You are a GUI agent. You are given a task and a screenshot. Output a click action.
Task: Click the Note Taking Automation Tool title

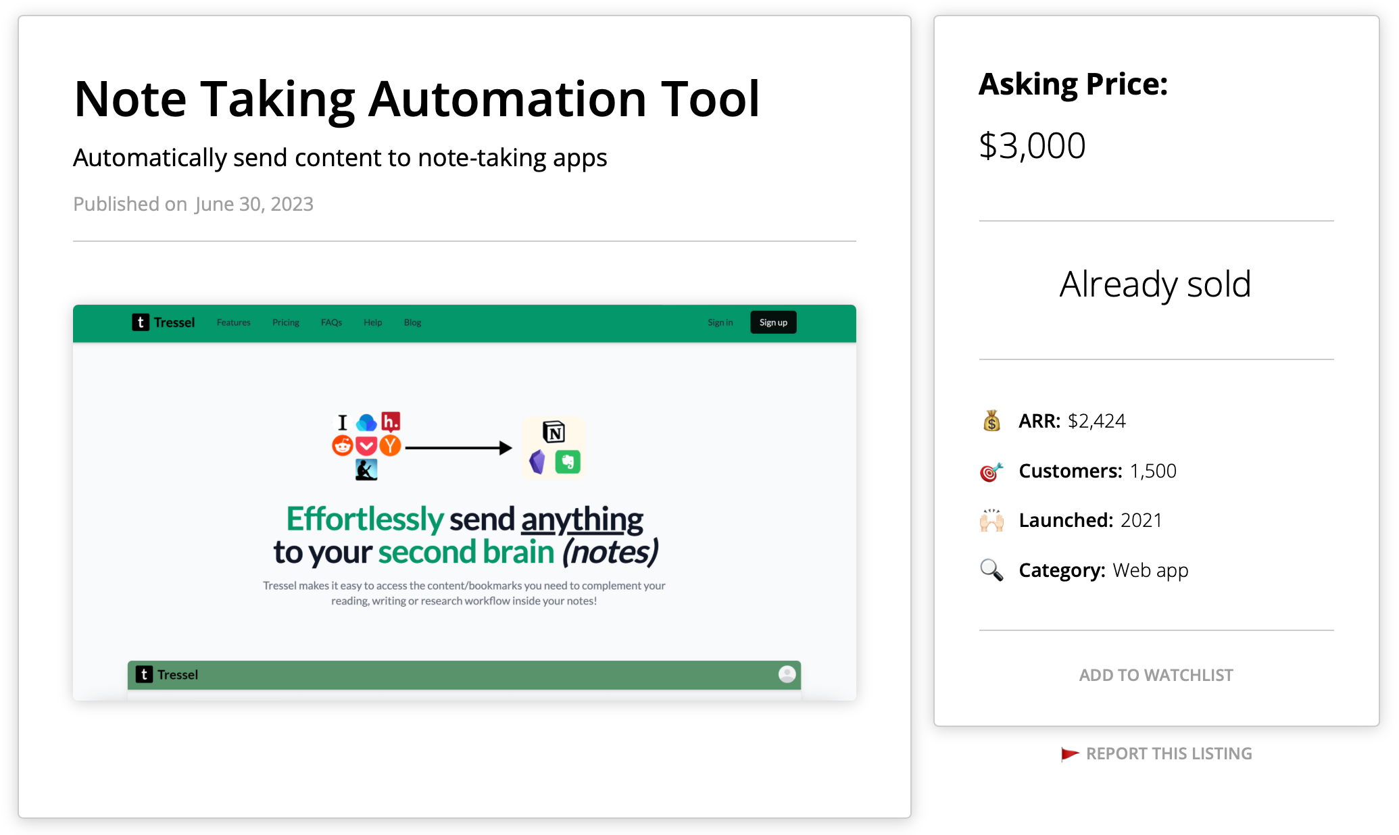tap(417, 99)
